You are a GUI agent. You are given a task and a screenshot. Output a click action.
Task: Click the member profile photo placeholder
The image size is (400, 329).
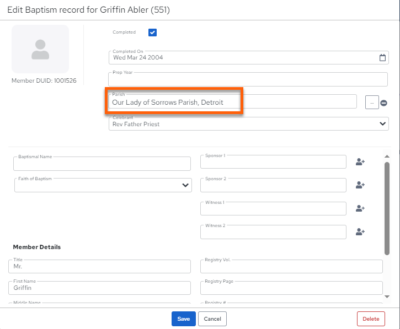pyautogui.click(x=40, y=49)
